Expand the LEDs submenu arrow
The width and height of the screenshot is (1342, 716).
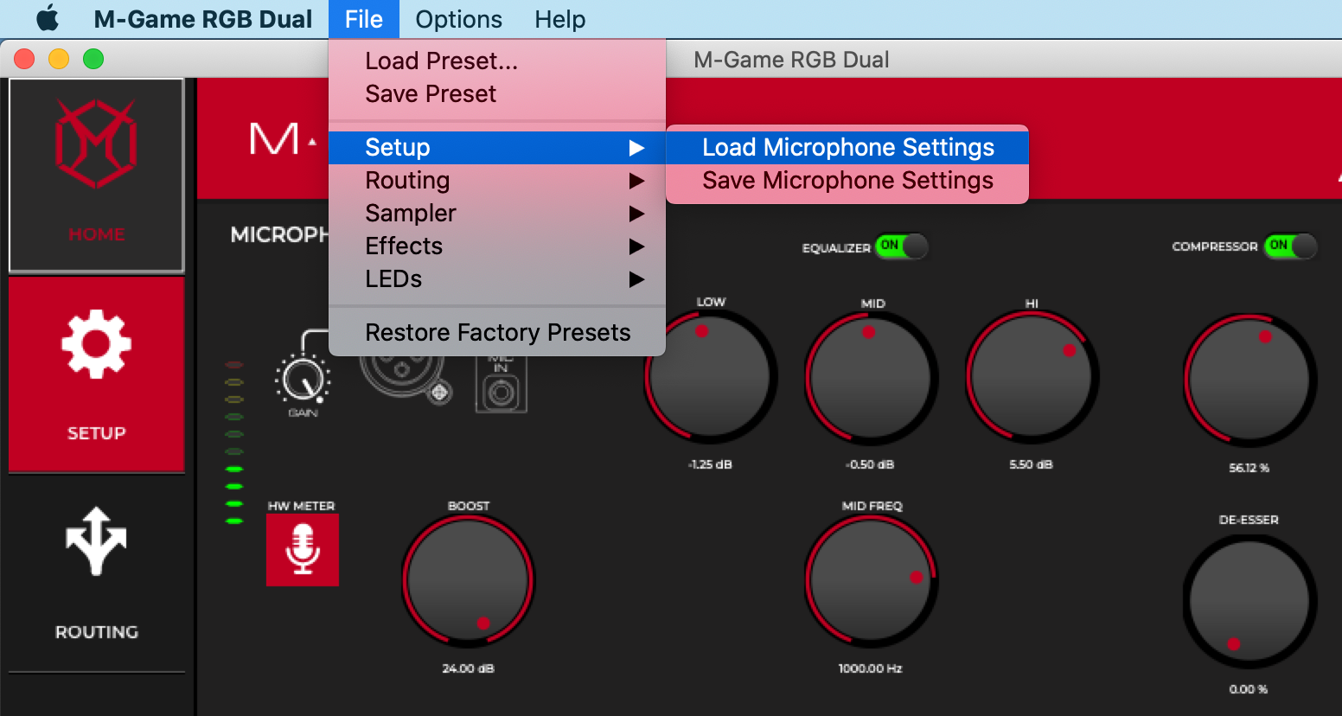[x=637, y=279]
